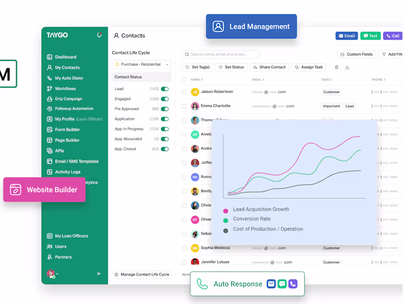Click the trash delete icon
This screenshot has height=304, width=405.
[337, 67]
